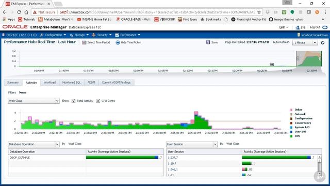Click the SYS user icon
This screenshot has width=330, height=186.
point(298,27)
